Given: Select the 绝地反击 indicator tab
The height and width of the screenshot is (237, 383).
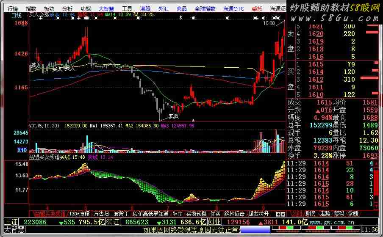Looking at the screenshot, I should click(x=234, y=214).
